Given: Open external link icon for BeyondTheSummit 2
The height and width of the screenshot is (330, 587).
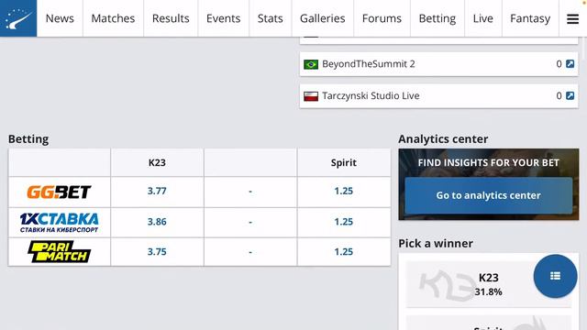Looking at the screenshot, I should click(570, 64).
